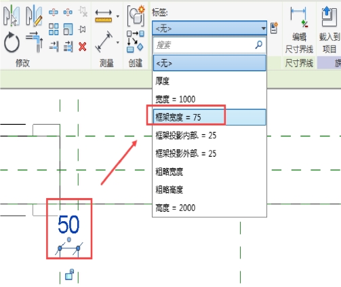Expand the aligned dimension dropdown arrow

coord(117,42)
